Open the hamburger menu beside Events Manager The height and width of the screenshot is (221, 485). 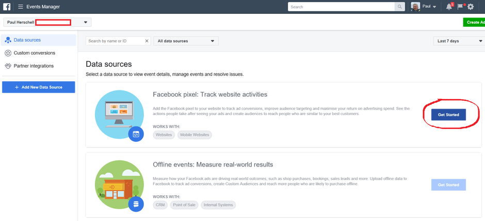[x=21, y=7]
